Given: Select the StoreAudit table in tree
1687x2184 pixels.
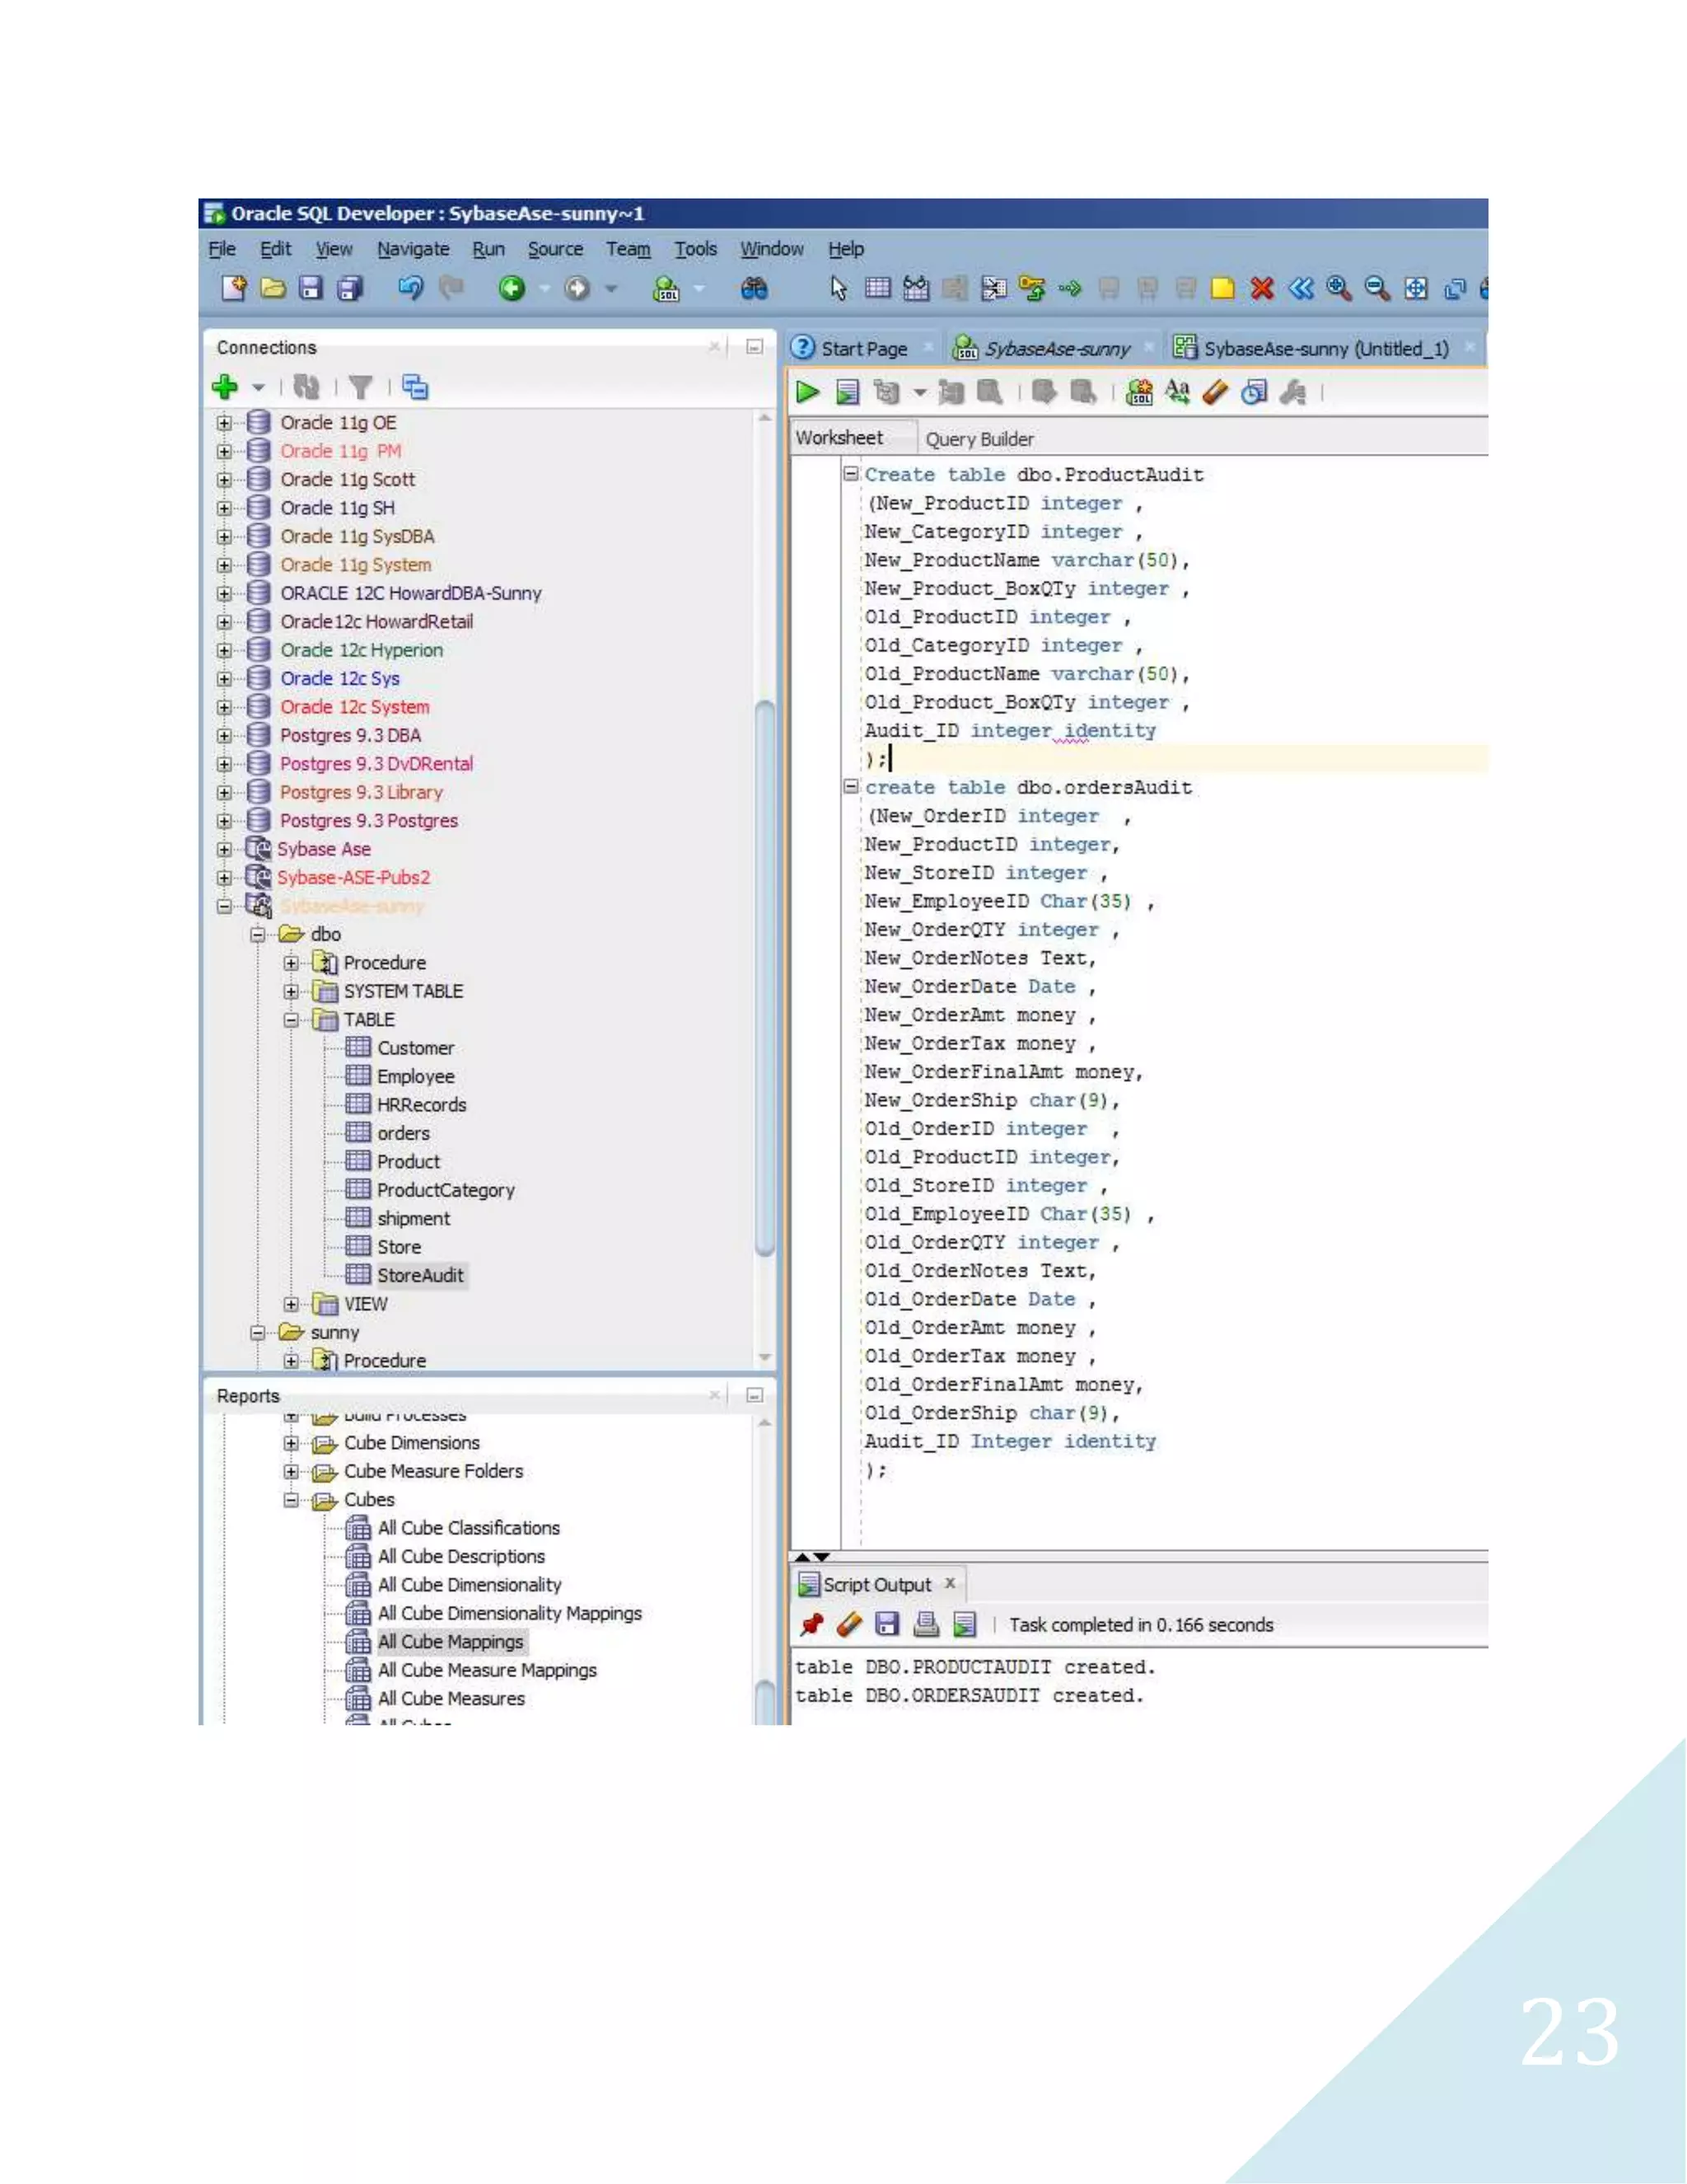Looking at the screenshot, I should [x=420, y=1275].
